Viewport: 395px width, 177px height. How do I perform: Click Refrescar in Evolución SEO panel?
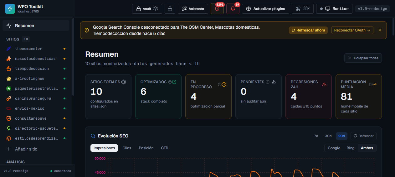click(x=363, y=136)
